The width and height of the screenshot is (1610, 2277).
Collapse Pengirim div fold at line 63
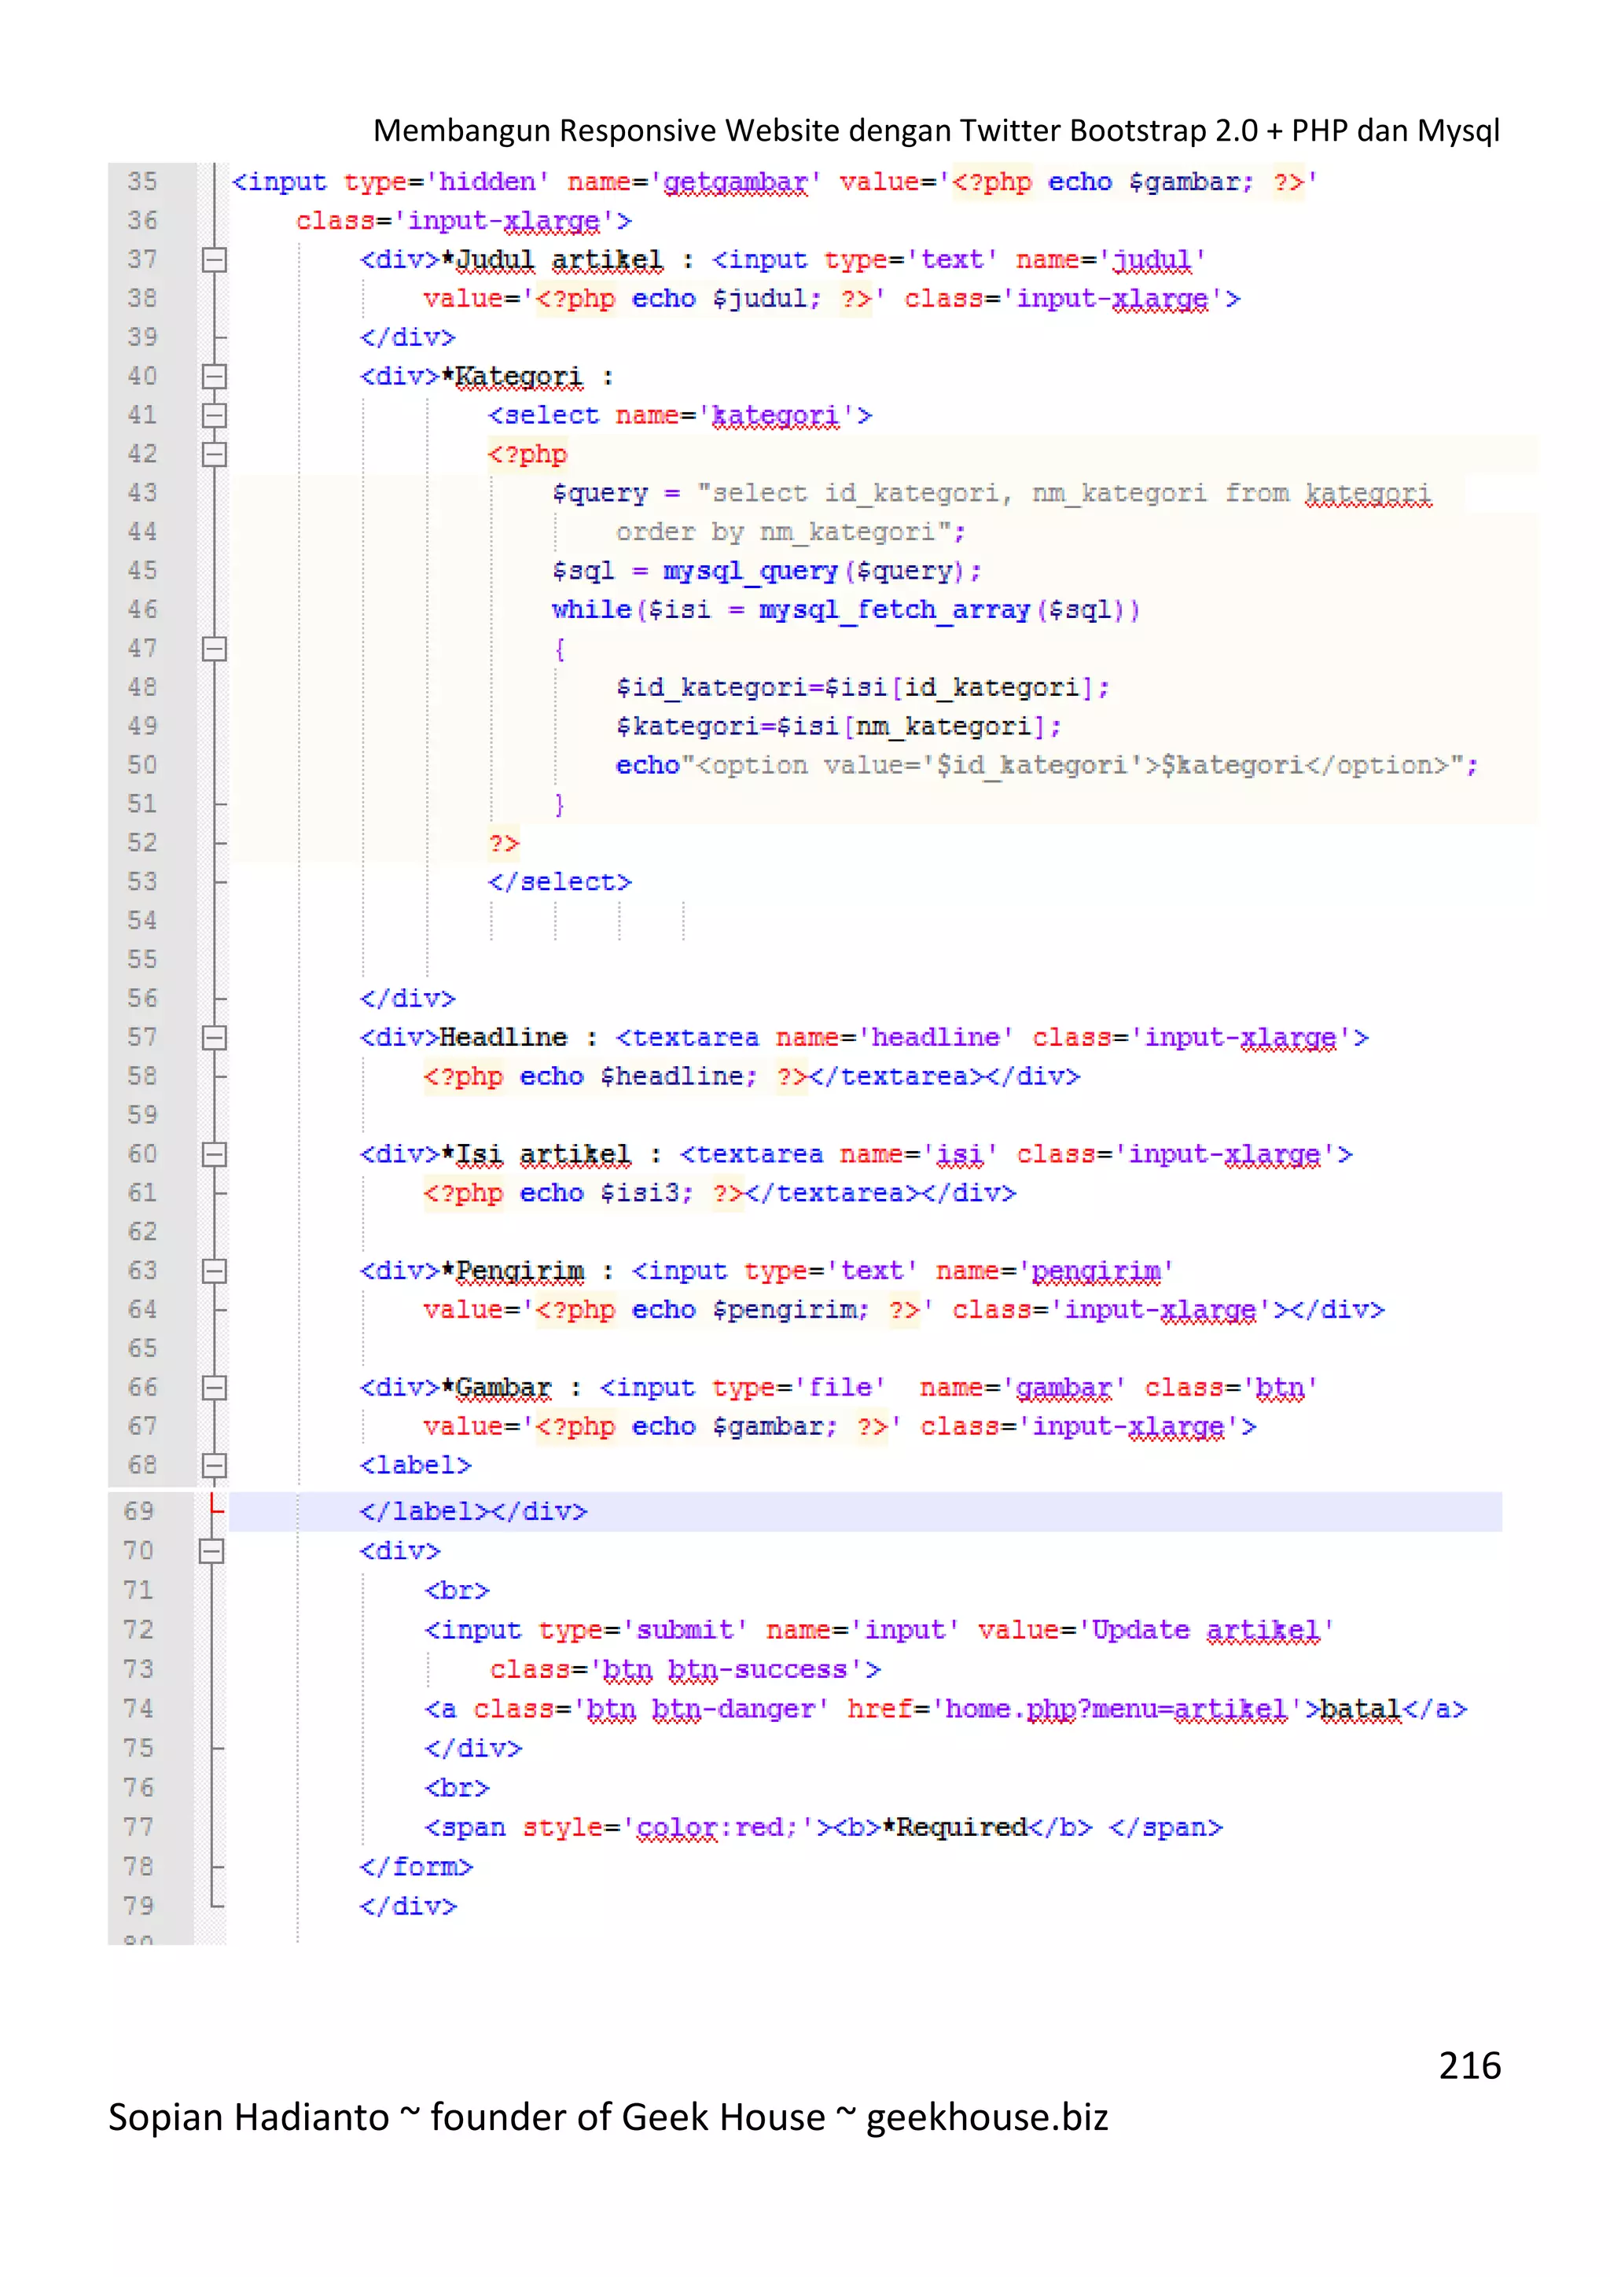coord(214,1271)
